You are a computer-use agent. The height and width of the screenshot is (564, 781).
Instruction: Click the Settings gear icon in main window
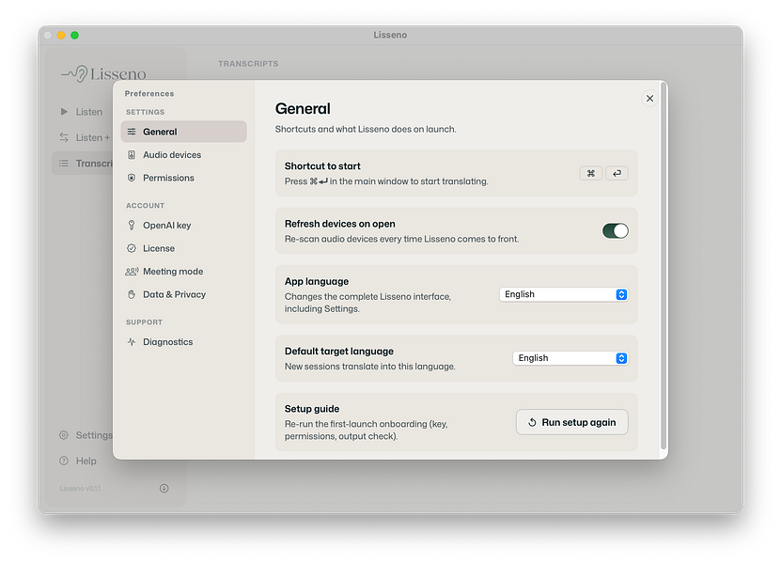coord(64,435)
